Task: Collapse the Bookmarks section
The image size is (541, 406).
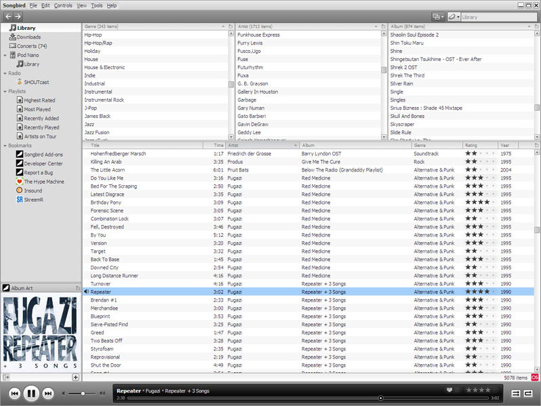Action: 5,146
